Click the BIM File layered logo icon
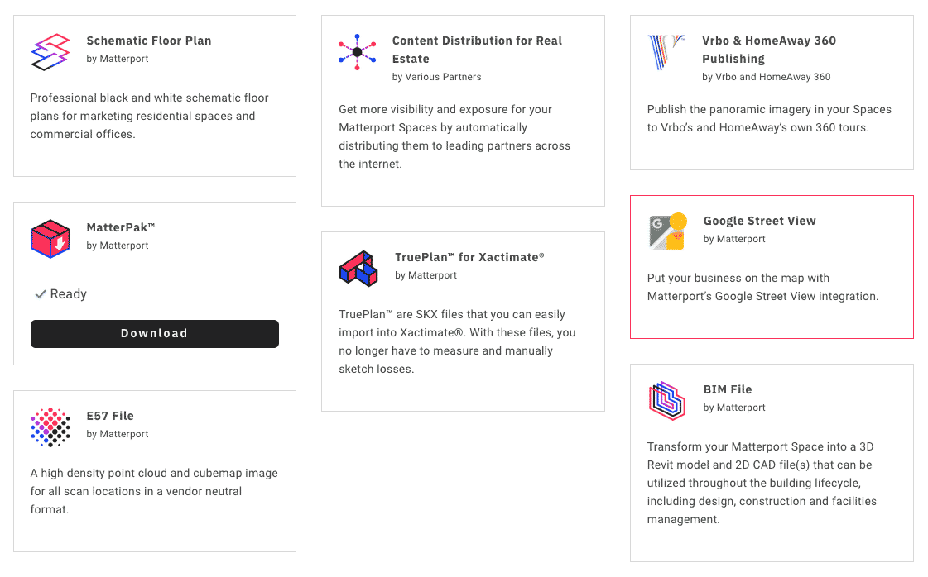Image resolution: width=928 pixels, height=577 pixels. pos(667,400)
